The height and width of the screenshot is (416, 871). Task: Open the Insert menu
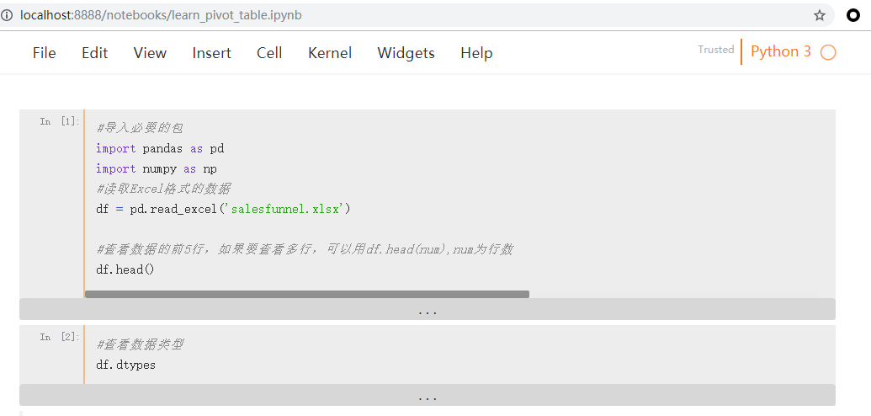211,53
